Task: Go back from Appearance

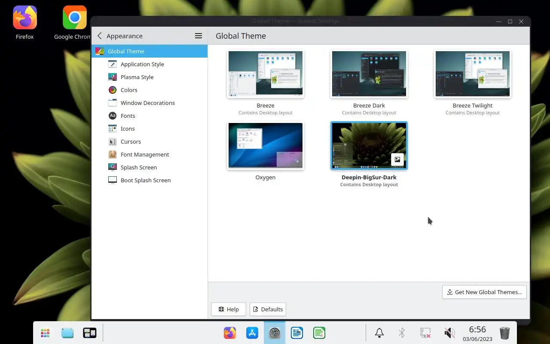Action: click(100, 36)
